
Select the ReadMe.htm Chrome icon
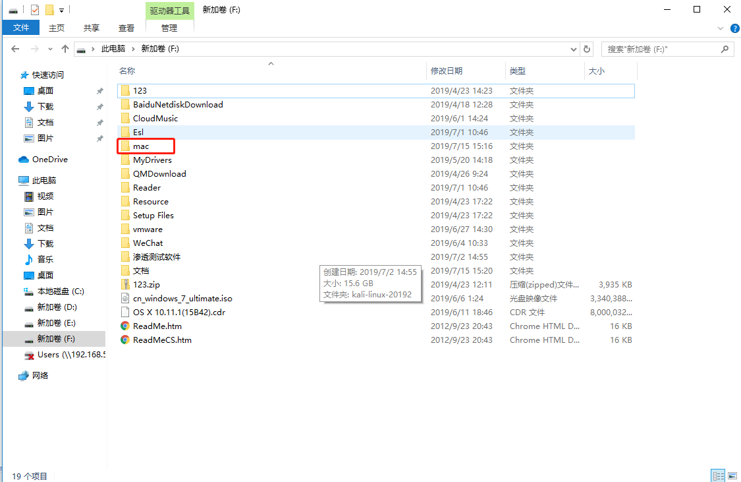[x=125, y=326]
